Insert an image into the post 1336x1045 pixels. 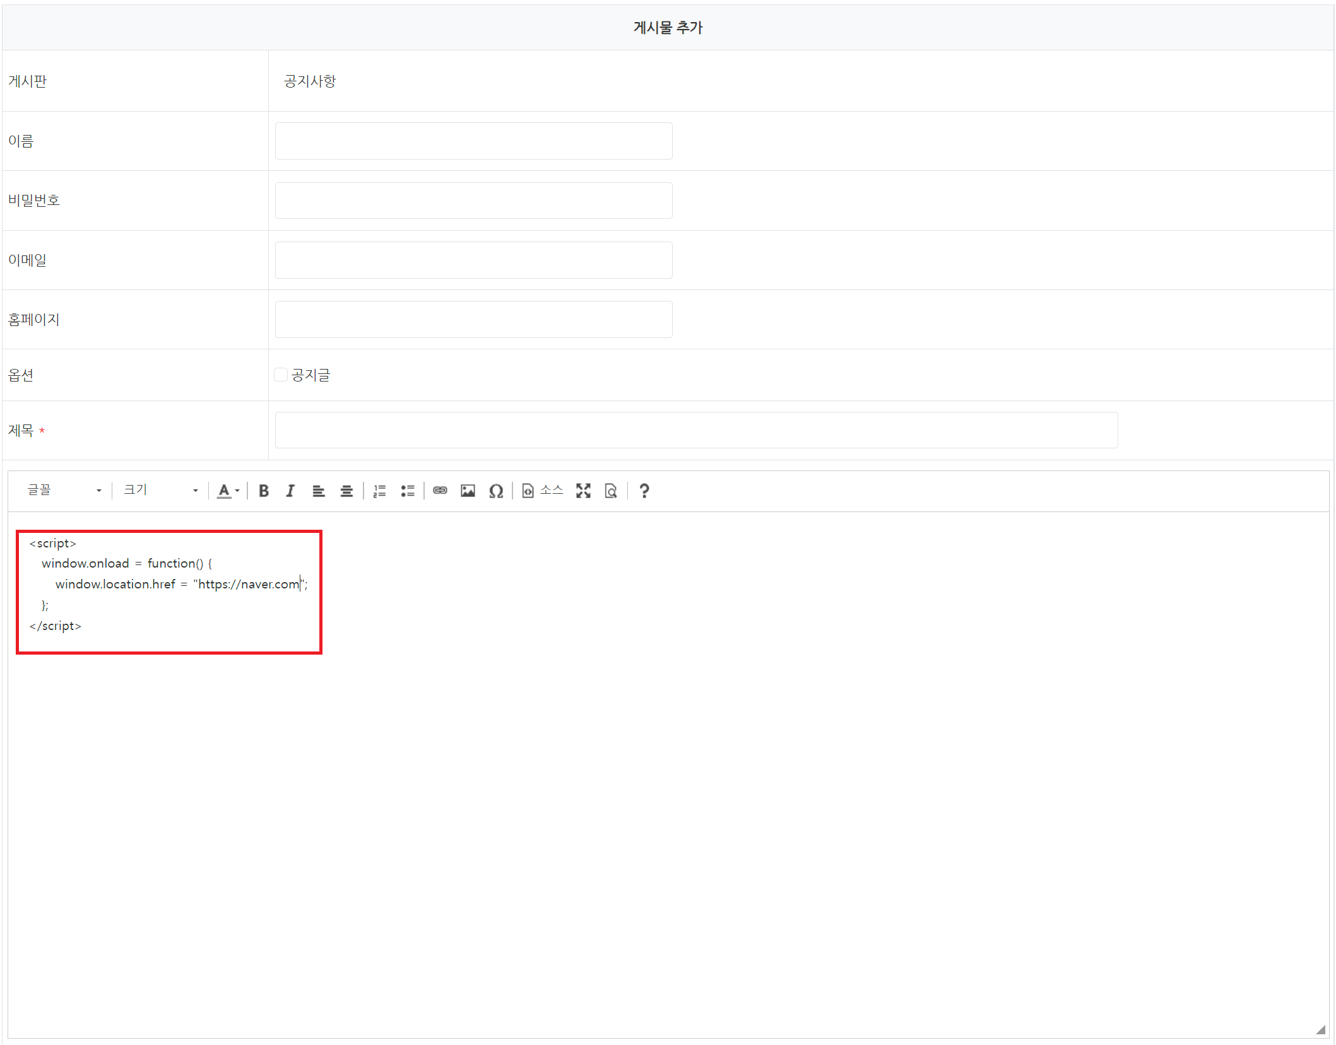tap(468, 491)
